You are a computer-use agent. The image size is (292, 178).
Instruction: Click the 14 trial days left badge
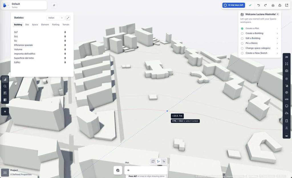click(234, 5)
